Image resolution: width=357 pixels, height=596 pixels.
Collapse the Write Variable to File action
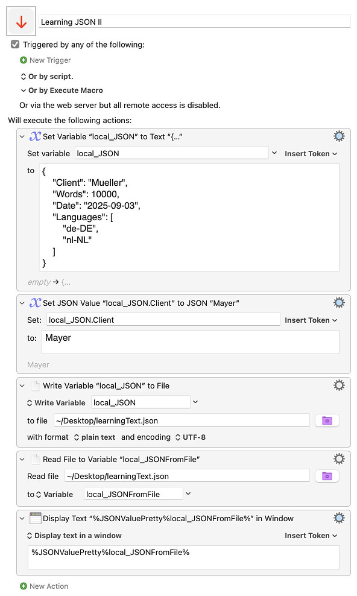[x=22, y=386]
